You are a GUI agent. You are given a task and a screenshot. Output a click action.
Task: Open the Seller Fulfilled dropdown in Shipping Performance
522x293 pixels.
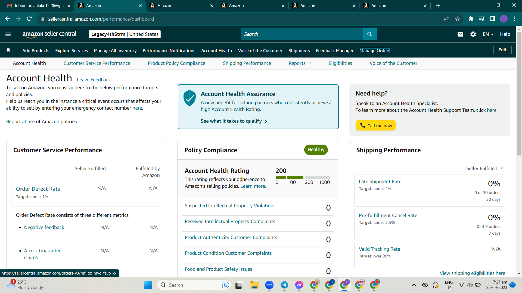[484, 168]
